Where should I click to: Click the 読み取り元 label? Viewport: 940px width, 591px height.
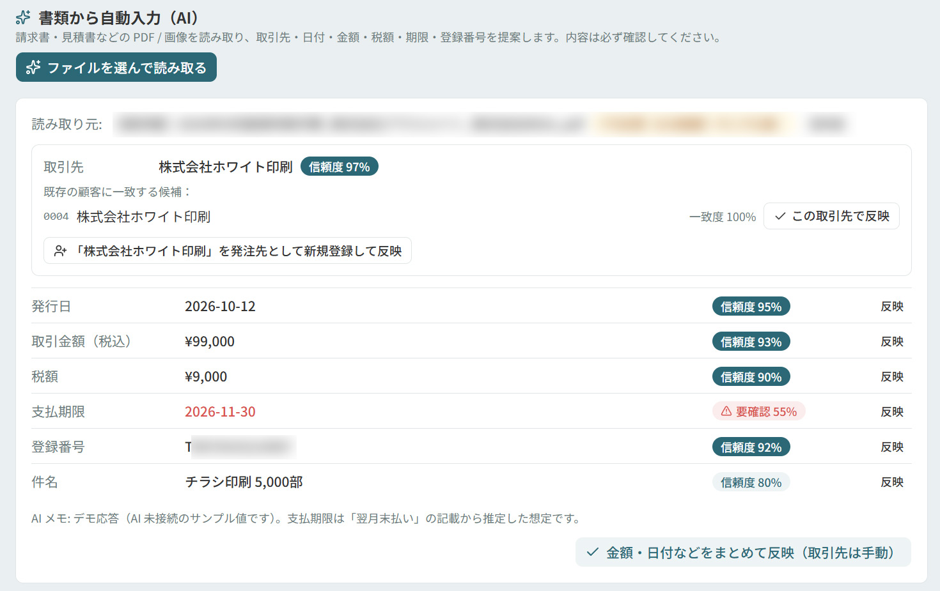point(67,124)
